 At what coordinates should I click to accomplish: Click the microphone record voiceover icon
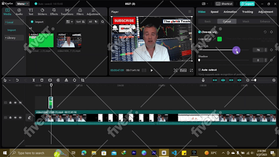coord(203,80)
